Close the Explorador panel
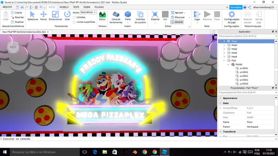 click(x=276, y=32)
